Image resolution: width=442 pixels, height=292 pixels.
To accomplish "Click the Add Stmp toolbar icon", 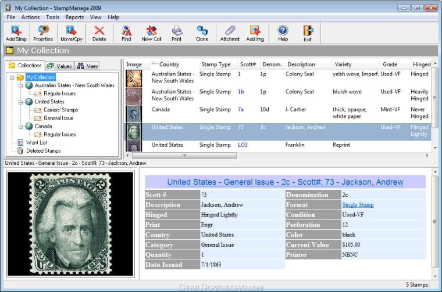I will tap(16, 33).
